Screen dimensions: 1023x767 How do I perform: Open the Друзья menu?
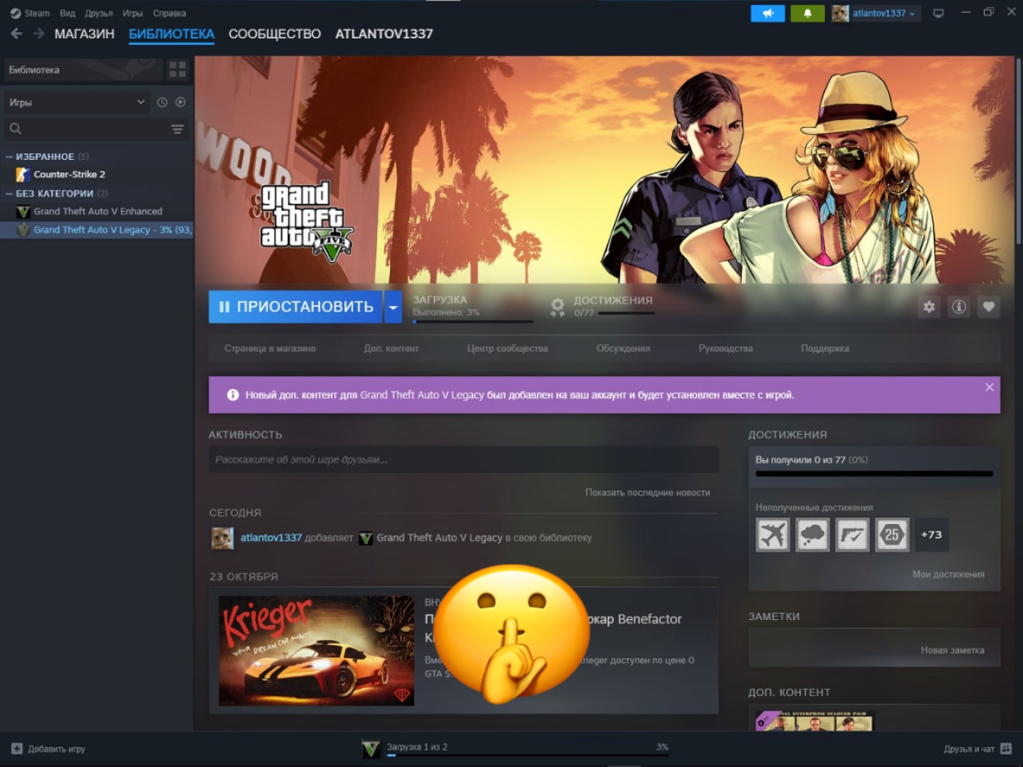tap(99, 13)
